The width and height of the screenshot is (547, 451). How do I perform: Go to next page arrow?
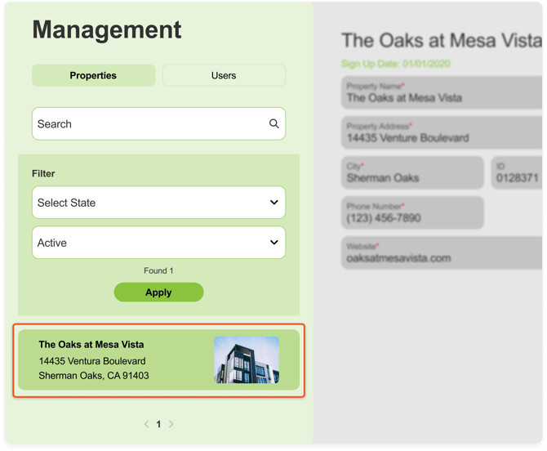tap(171, 424)
